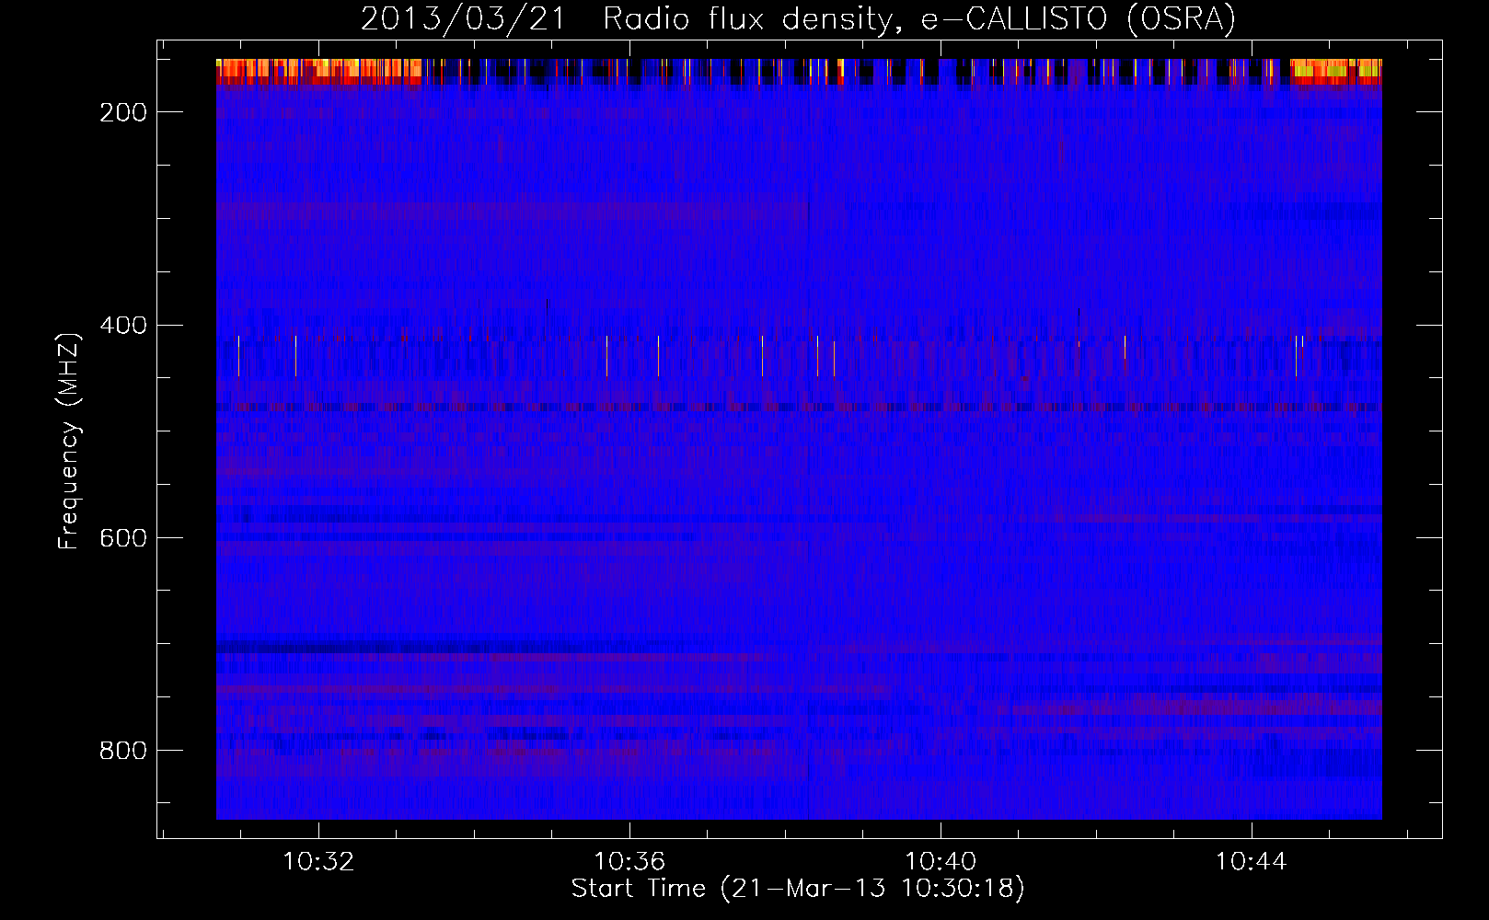Viewport: 1489px width, 920px height.
Task: Click the plot title "2013/03/21 Radio flux density, e-CALLISTO (OSRA)"
Action: tap(798, 18)
